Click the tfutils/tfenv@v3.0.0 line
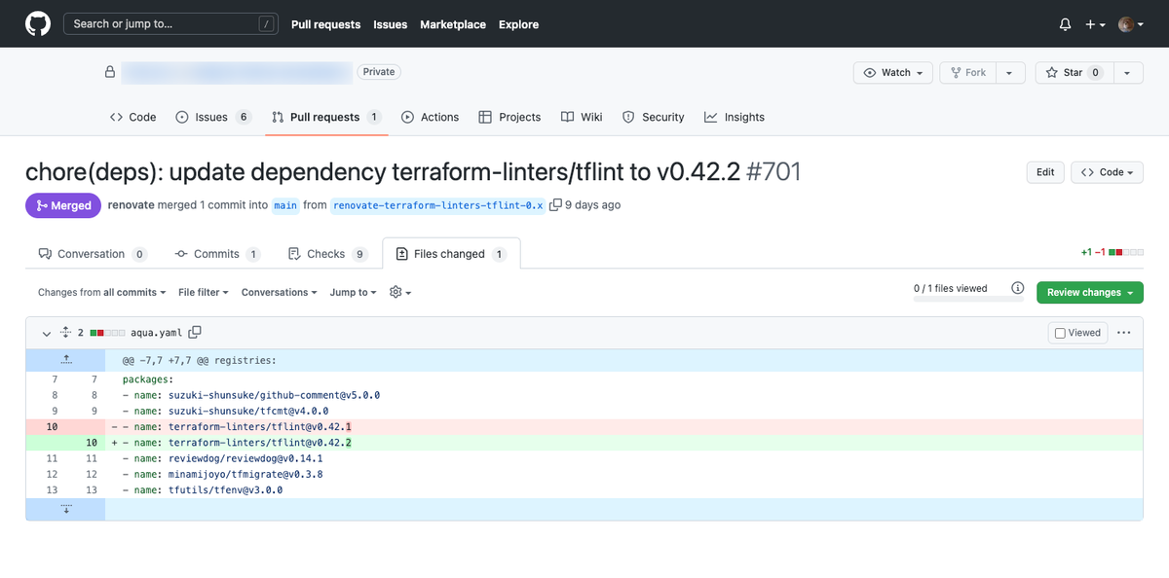 tap(623, 490)
